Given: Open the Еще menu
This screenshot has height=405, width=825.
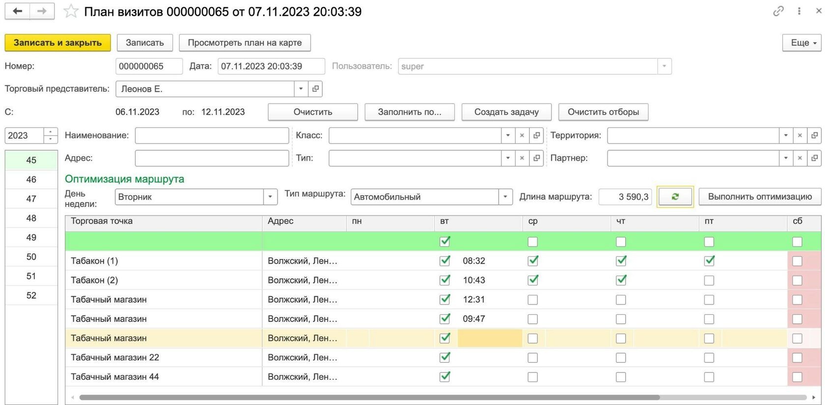Looking at the screenshot, I should [x=802, y=43].
